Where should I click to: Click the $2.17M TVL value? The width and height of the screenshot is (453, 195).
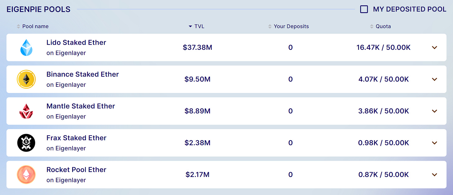click(198, 174)
